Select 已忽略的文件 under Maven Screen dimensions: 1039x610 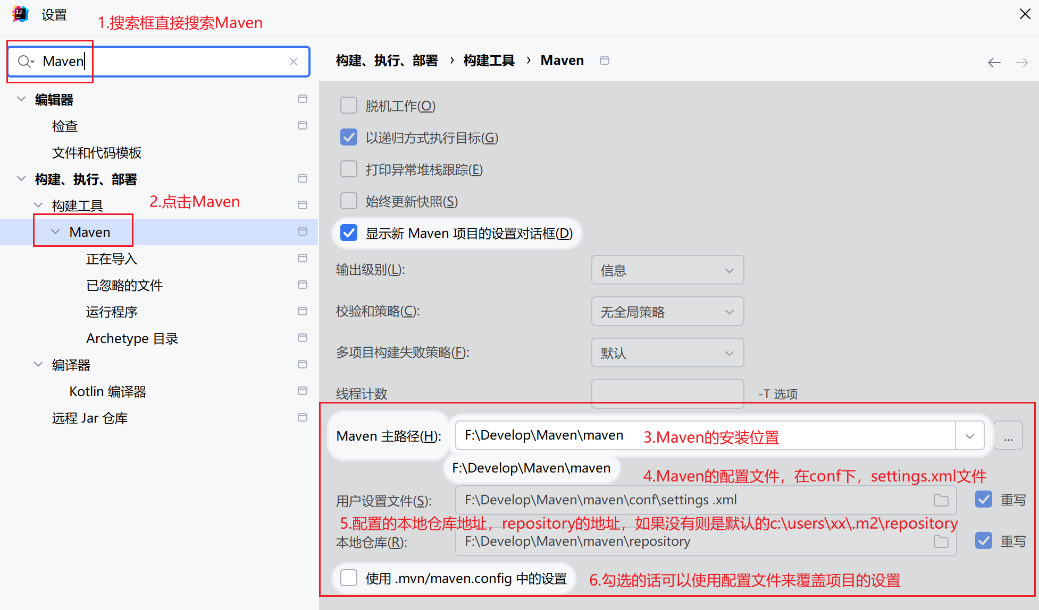pos(124,285)
